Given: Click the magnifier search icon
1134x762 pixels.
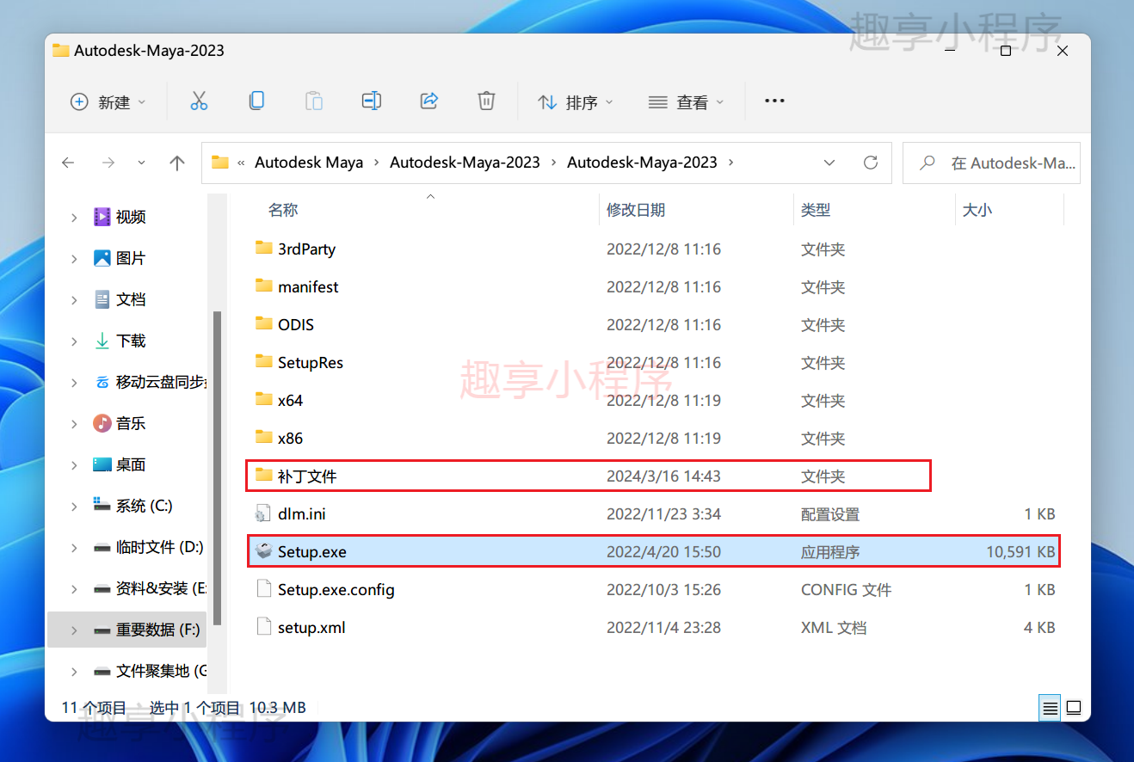Looking at the screenshot, I should pos(928,163).
